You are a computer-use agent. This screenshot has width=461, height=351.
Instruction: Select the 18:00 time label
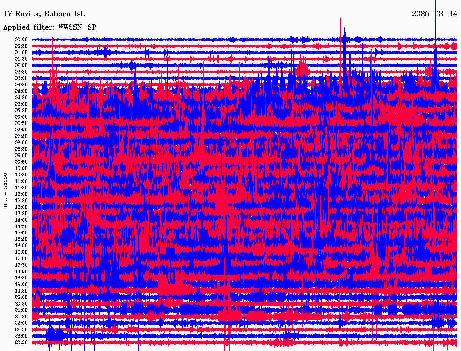tap(21, 272)
